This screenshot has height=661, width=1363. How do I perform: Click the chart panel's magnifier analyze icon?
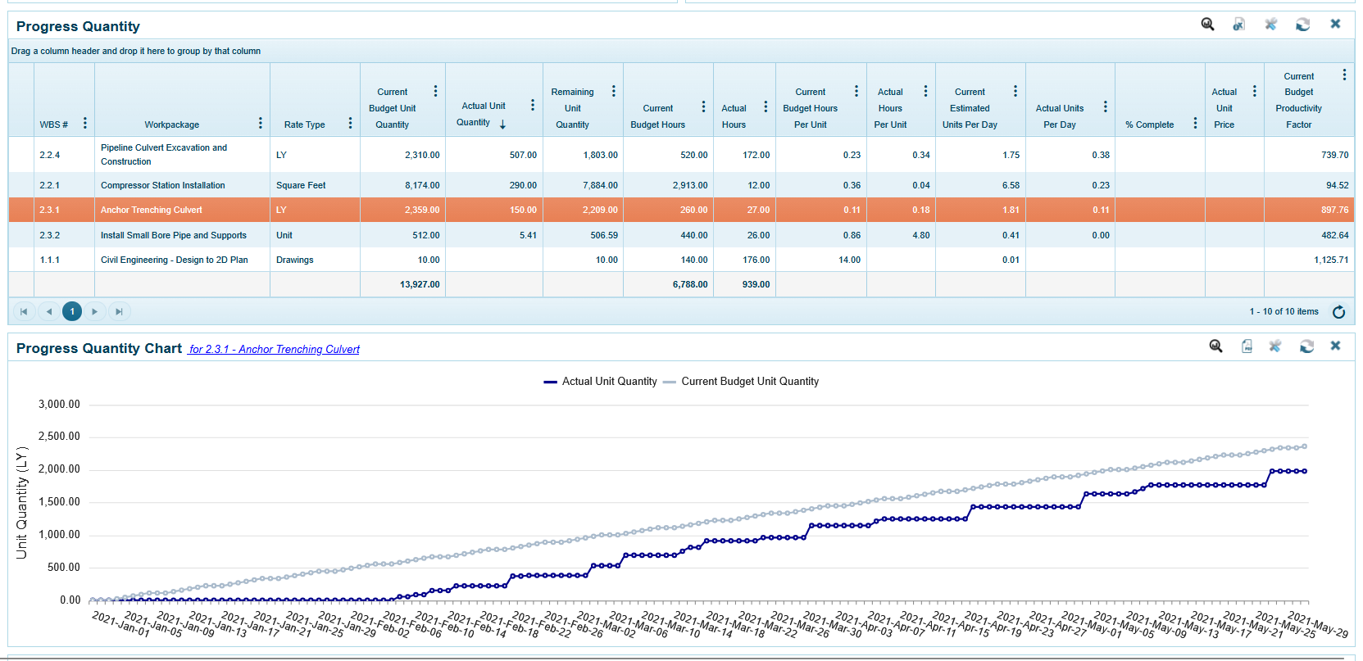coord(1215,346)
